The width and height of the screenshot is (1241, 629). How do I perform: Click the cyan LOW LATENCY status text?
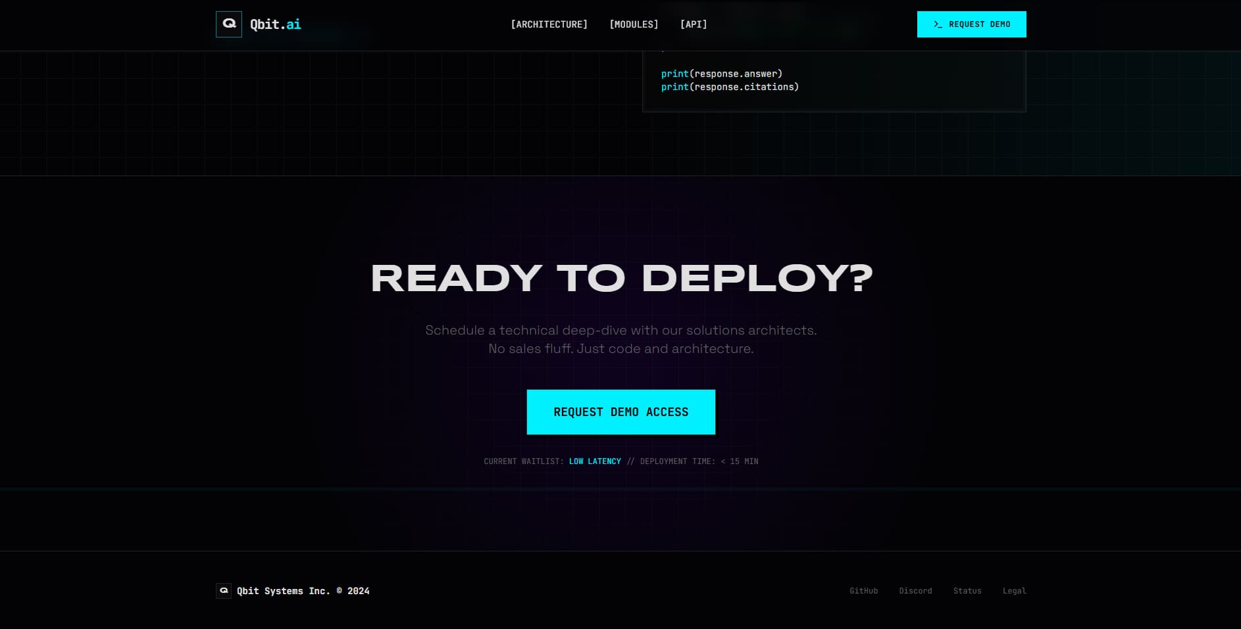[595, 461]
